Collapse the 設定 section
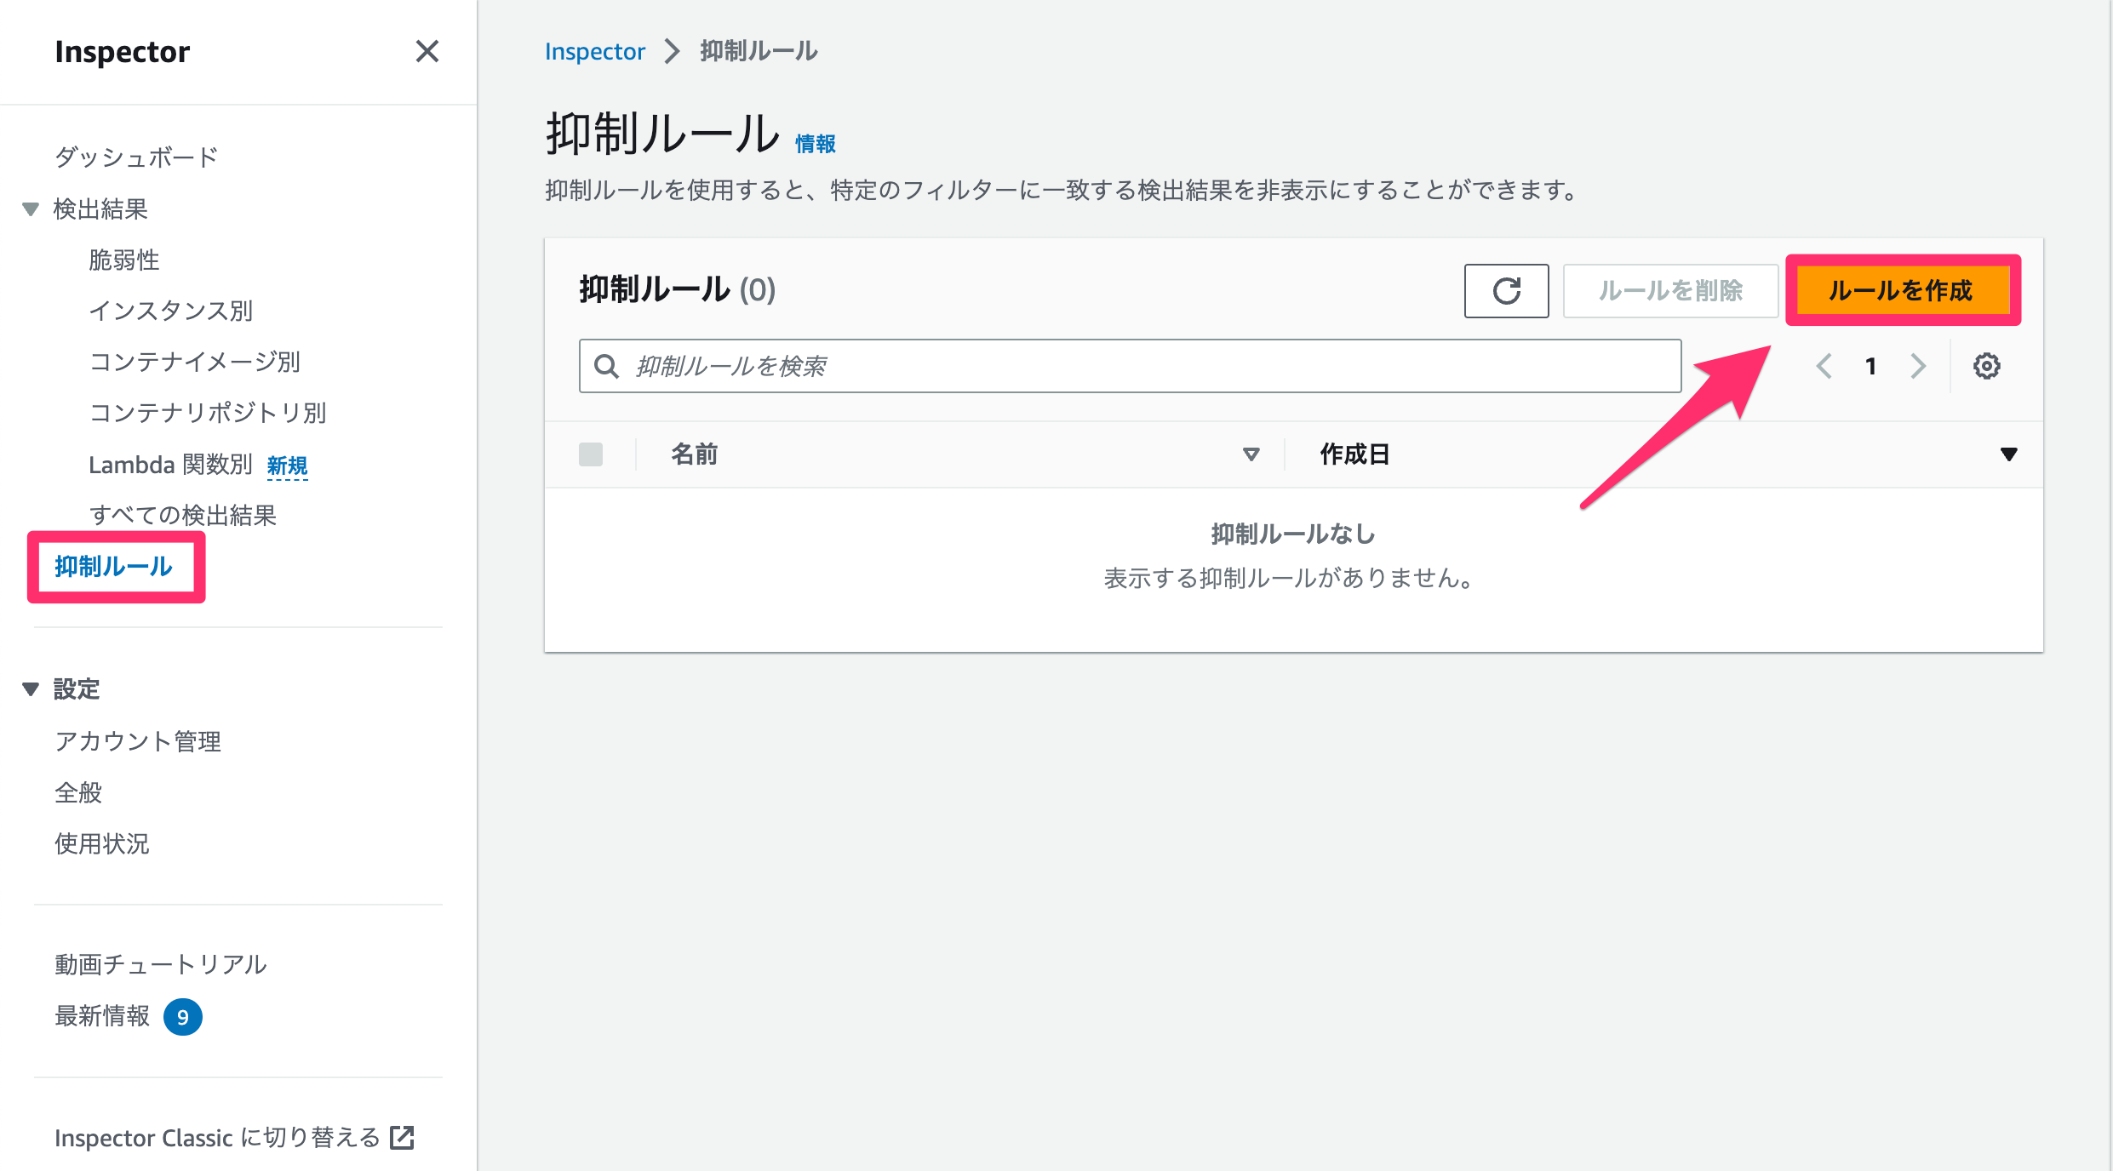Viewport: 2113px width, 1171px height. point(31,689)
